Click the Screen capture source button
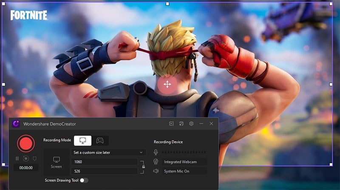Viewport: 340px width, 190px height. [56, 162]
